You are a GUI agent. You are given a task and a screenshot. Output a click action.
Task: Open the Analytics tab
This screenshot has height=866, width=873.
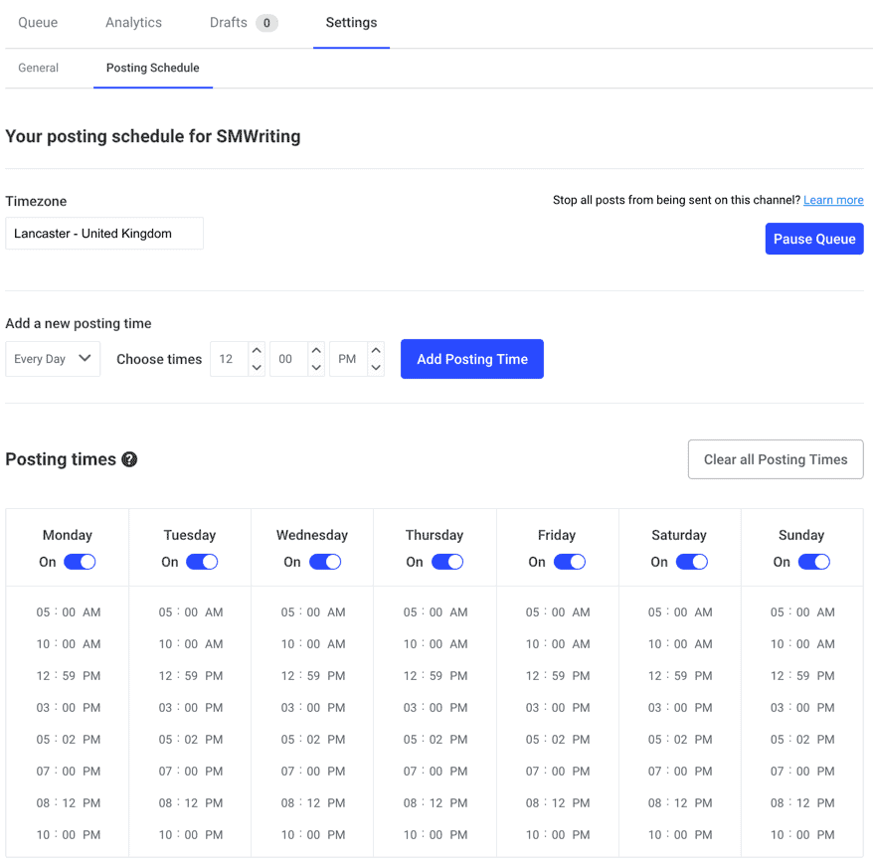(133, 22)
